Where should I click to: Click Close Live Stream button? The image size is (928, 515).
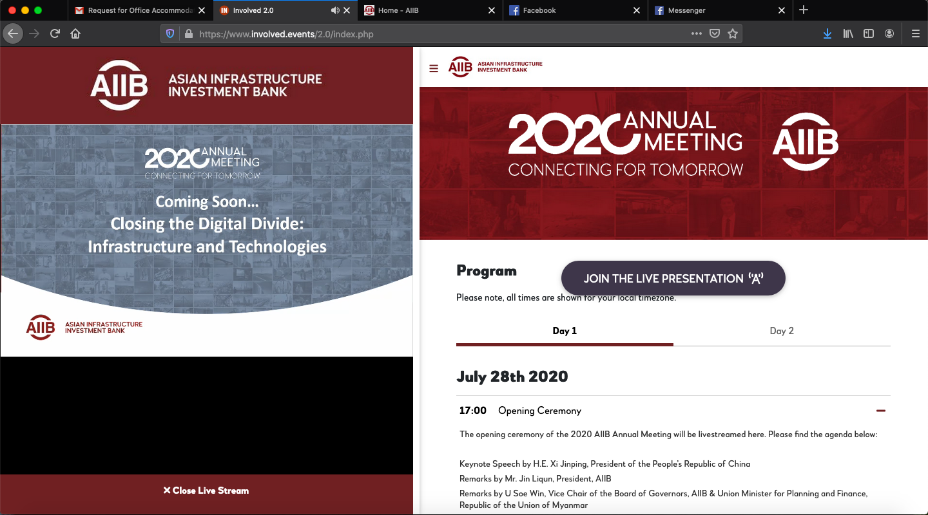(206, 491)
